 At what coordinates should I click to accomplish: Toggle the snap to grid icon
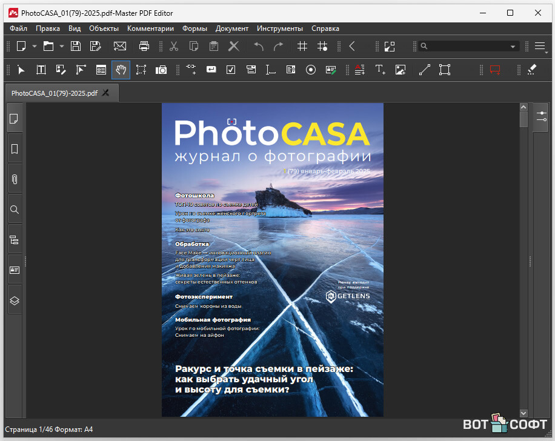click(x=322, y=46)
